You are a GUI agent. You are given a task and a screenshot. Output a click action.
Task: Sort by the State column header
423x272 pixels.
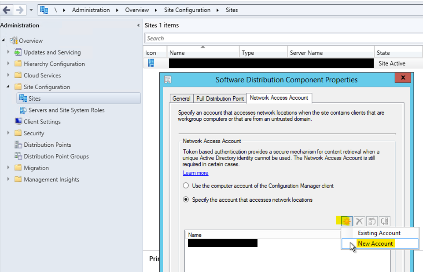tap(398, 53)
